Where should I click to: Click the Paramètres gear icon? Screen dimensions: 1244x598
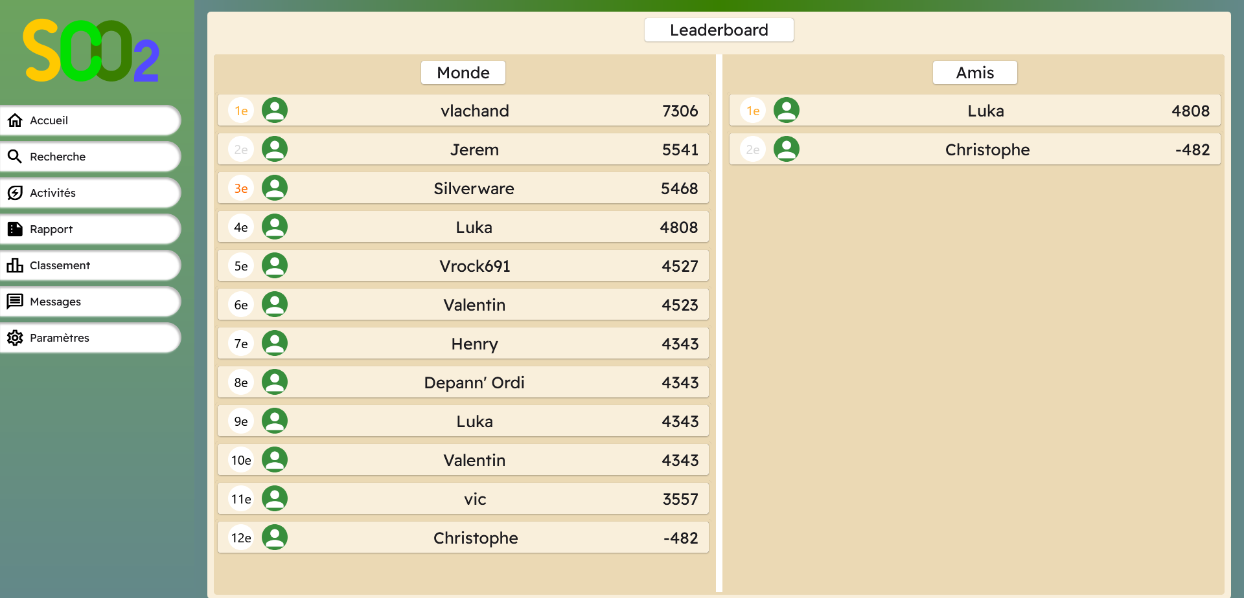click(x=15, y=338)
